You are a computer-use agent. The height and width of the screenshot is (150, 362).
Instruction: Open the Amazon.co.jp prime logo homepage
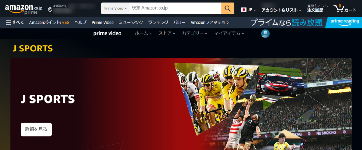(24, 9)
